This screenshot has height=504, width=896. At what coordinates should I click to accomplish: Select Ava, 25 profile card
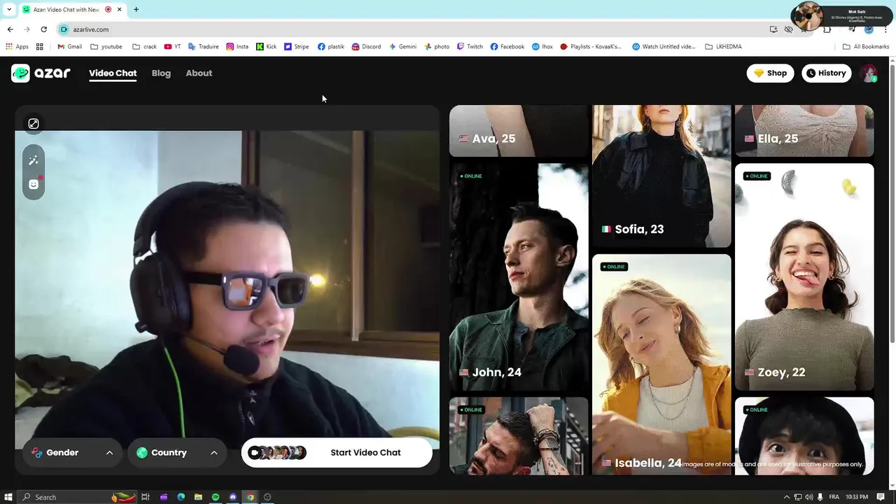point(519,131)
